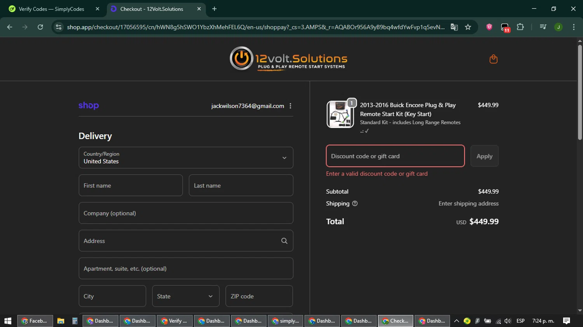Expand the Country/Region dropdown
This screenshot has height=327, width=583.
tap(186, 157)
